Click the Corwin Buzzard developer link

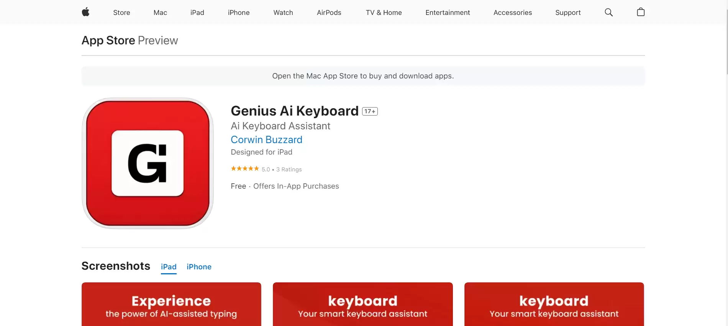(266, 140)
